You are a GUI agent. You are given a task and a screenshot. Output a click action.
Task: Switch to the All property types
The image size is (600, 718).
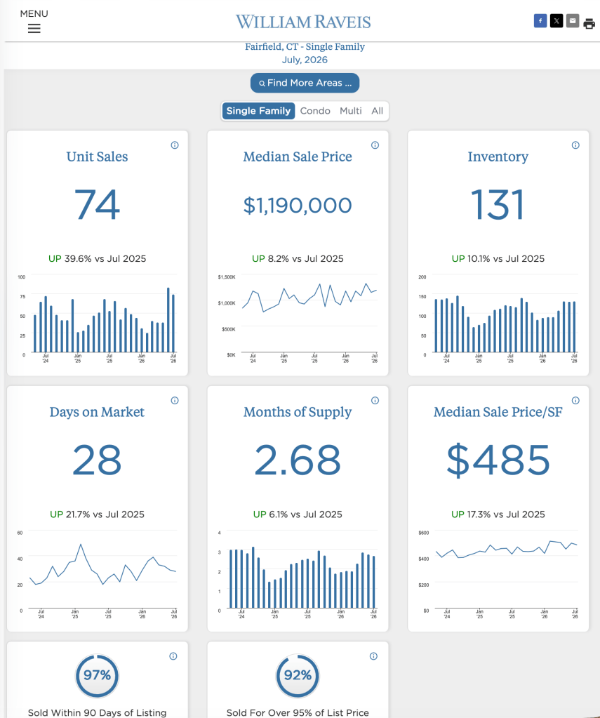377,111
